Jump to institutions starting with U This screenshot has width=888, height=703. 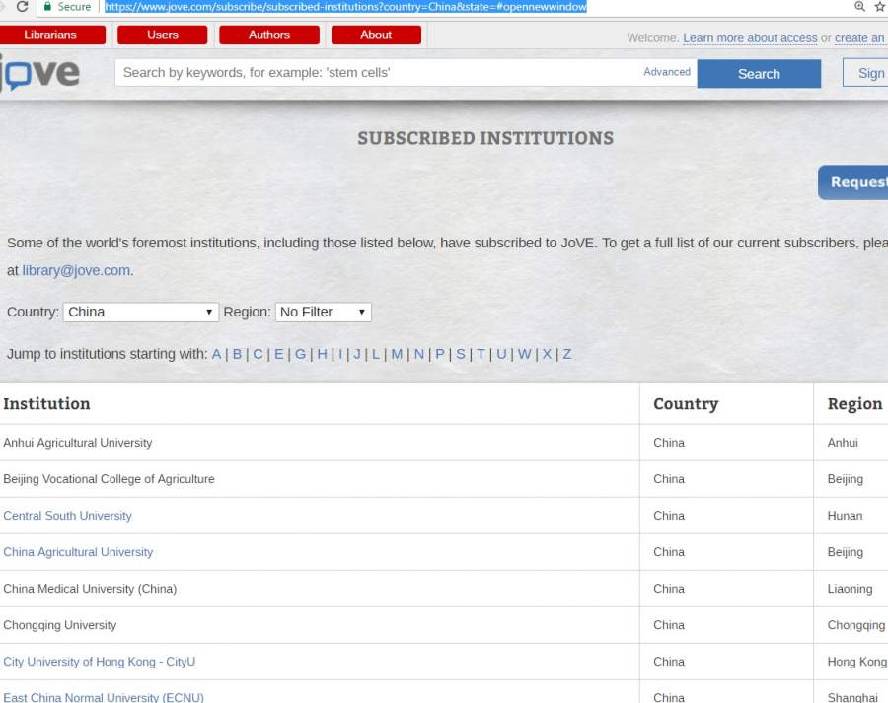pos(501,354)
